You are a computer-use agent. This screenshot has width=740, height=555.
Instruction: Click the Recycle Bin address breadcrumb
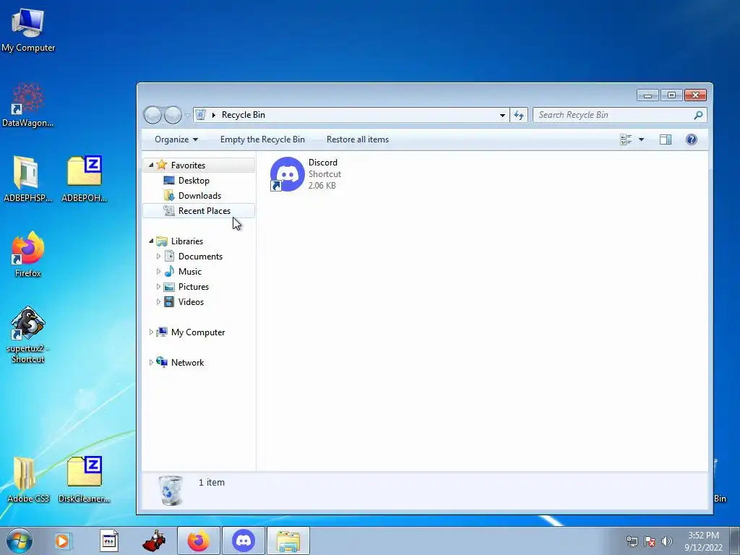[244, 115]
